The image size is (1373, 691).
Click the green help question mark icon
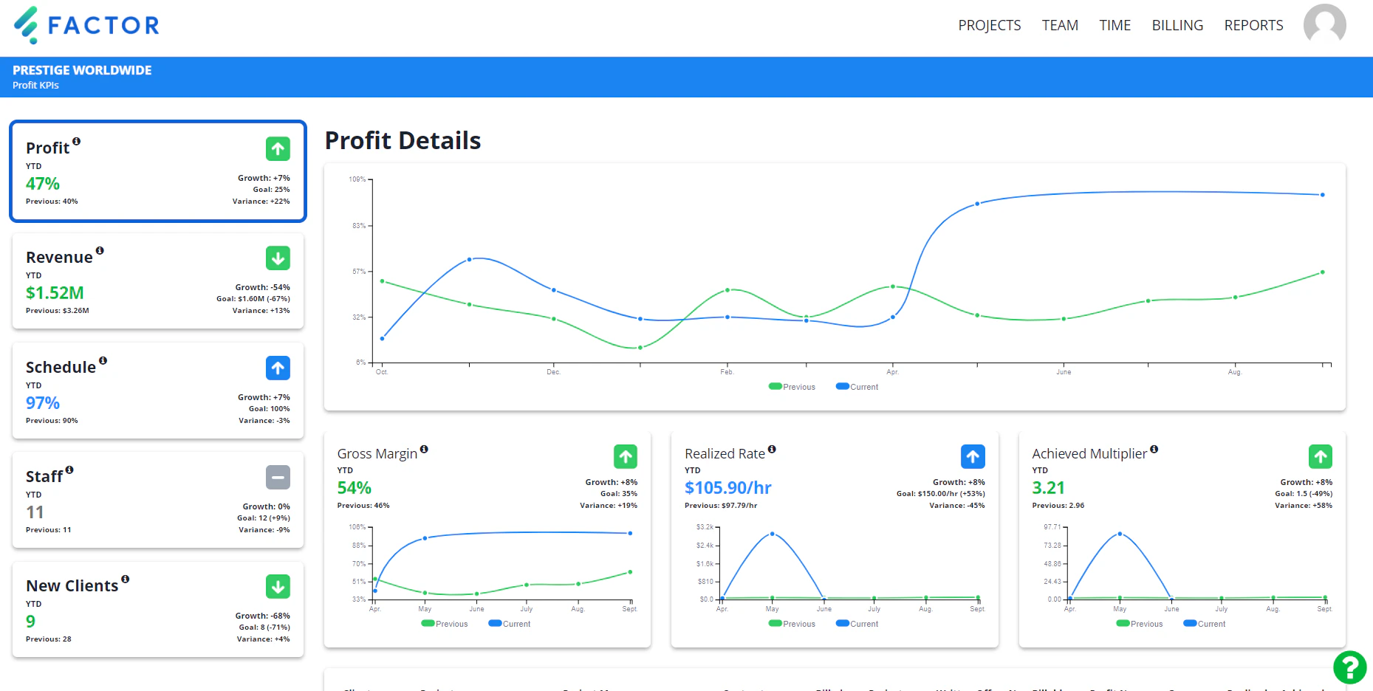[x=1349, y=668]
